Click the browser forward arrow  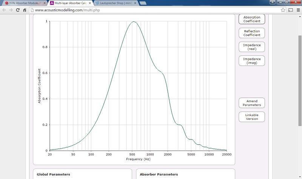point(11,10)
